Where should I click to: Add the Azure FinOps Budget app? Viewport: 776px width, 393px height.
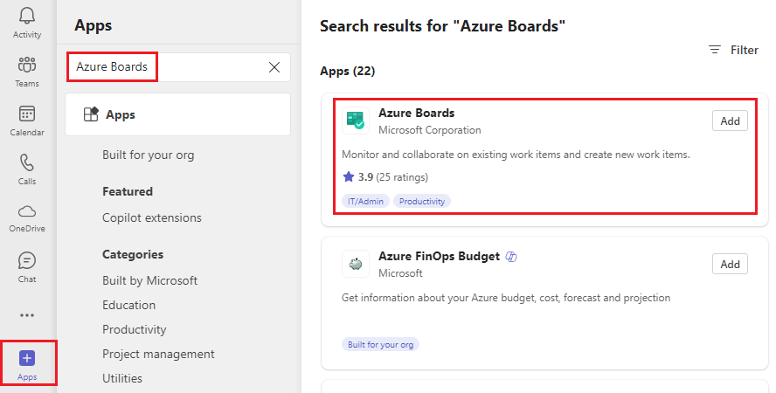click(730, 264)
